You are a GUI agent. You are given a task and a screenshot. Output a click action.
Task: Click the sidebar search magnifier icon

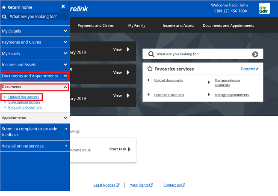click(x=4, y=17)
